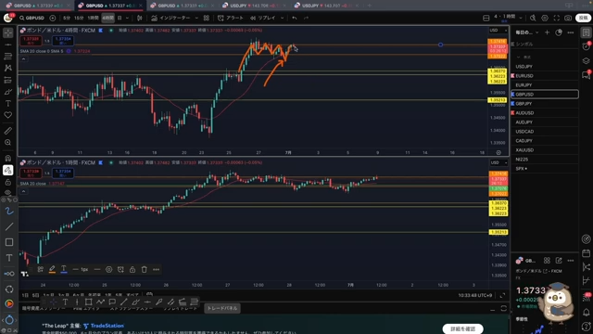The height and width of the screenshot is (334, 593).
Task: Open the watchlist add-symbol plus icon
Action: tap(547, 32)
